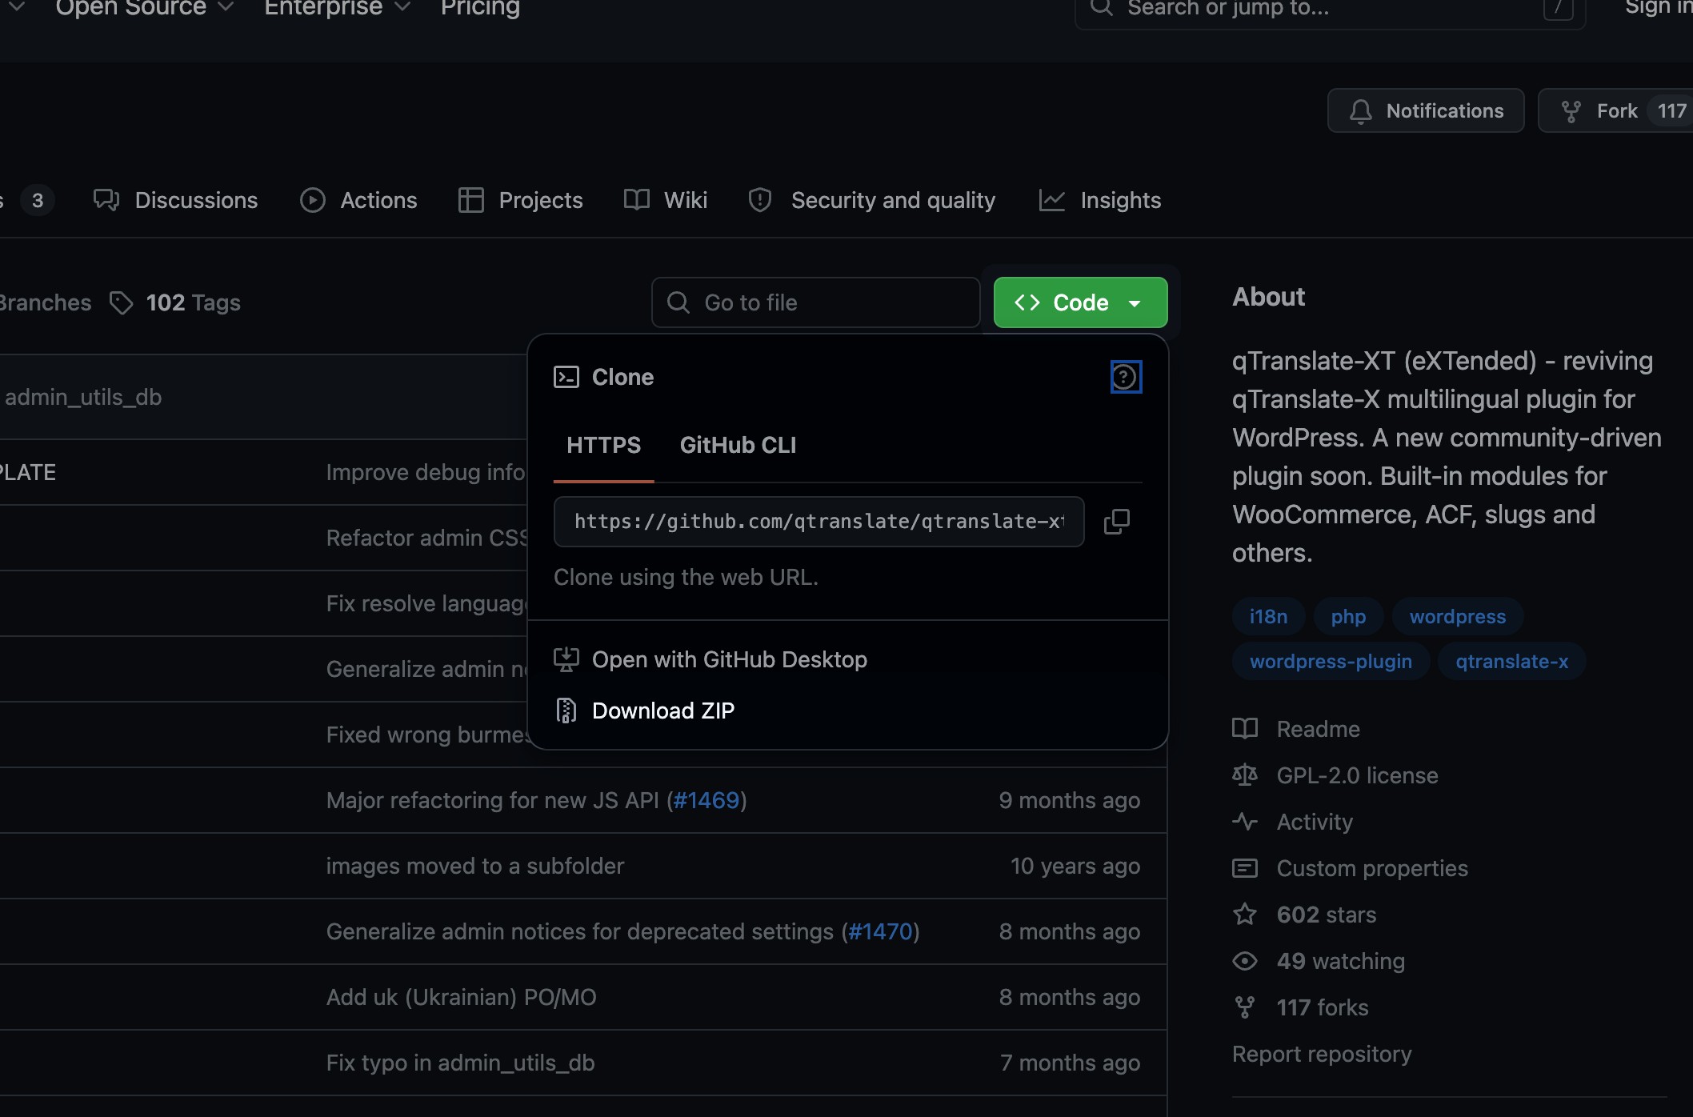
Task: Click the eye icon beside 49 watching
Action: [x=1245, y=961]
